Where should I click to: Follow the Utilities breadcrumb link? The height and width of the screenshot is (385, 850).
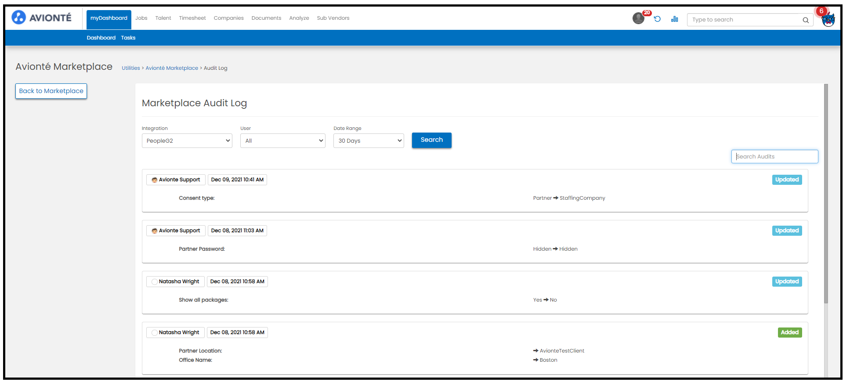click(x=131, y=68)
